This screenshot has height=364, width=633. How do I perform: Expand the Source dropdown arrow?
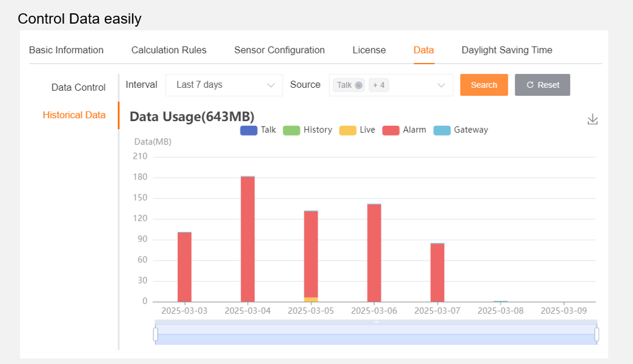441,85
